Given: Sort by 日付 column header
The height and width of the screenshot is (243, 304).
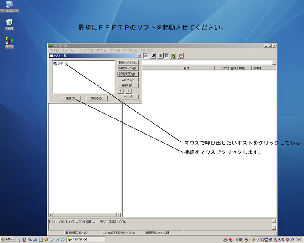Looking at the screenshot, I should 198,68.
